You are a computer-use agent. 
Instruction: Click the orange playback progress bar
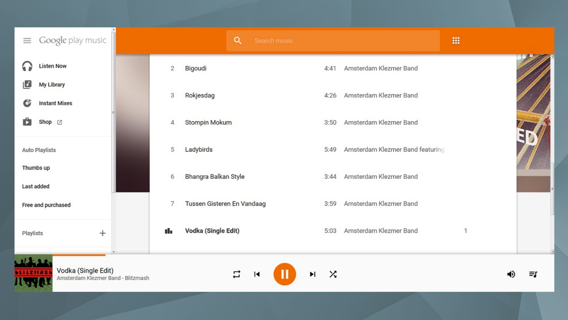click(79, 255)
